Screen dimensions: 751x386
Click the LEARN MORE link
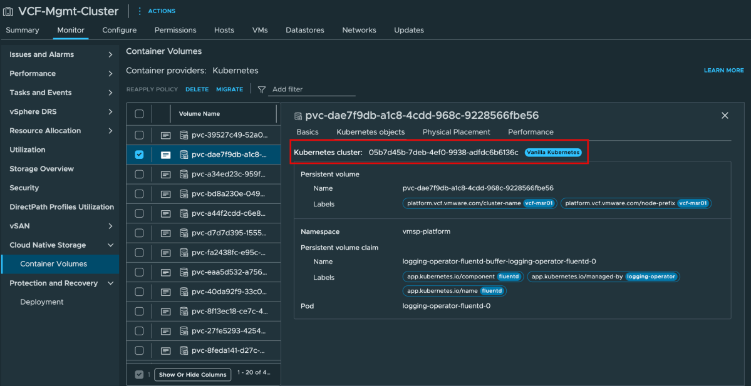pyautogui.click(x=723, y=70)
